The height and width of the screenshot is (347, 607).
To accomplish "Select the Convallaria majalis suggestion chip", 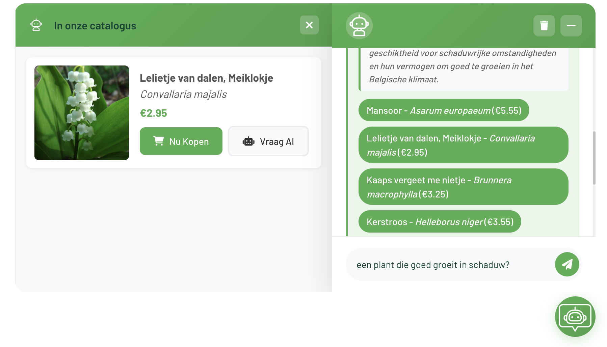I will point(463,145).
